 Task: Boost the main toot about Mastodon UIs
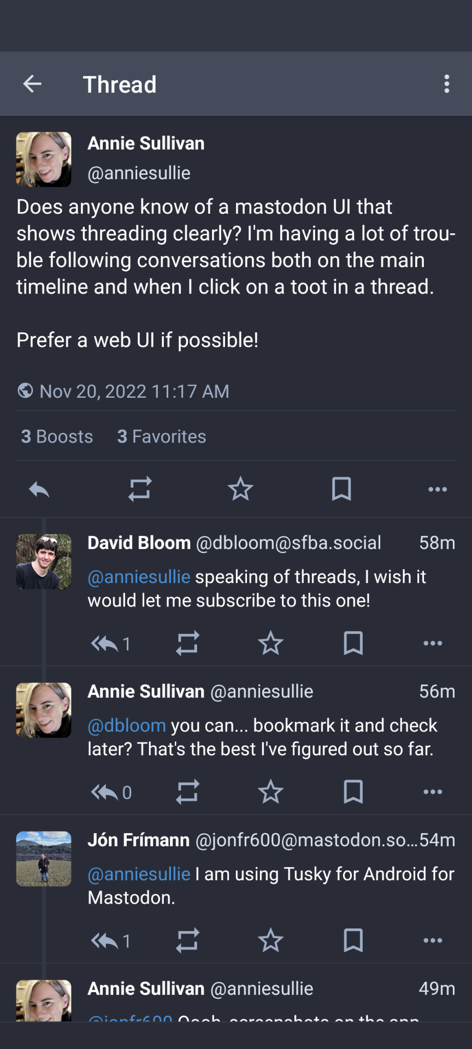[x=139, y=489]
